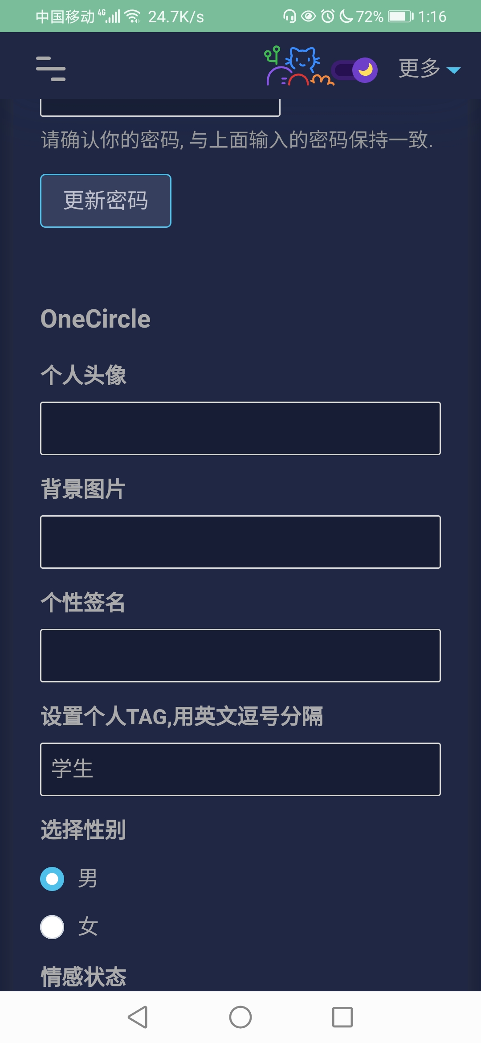The width and height of the screenshot is (481, 1043).
Task: Select the 女 gender radio button
Action: (x=52, y=927)
